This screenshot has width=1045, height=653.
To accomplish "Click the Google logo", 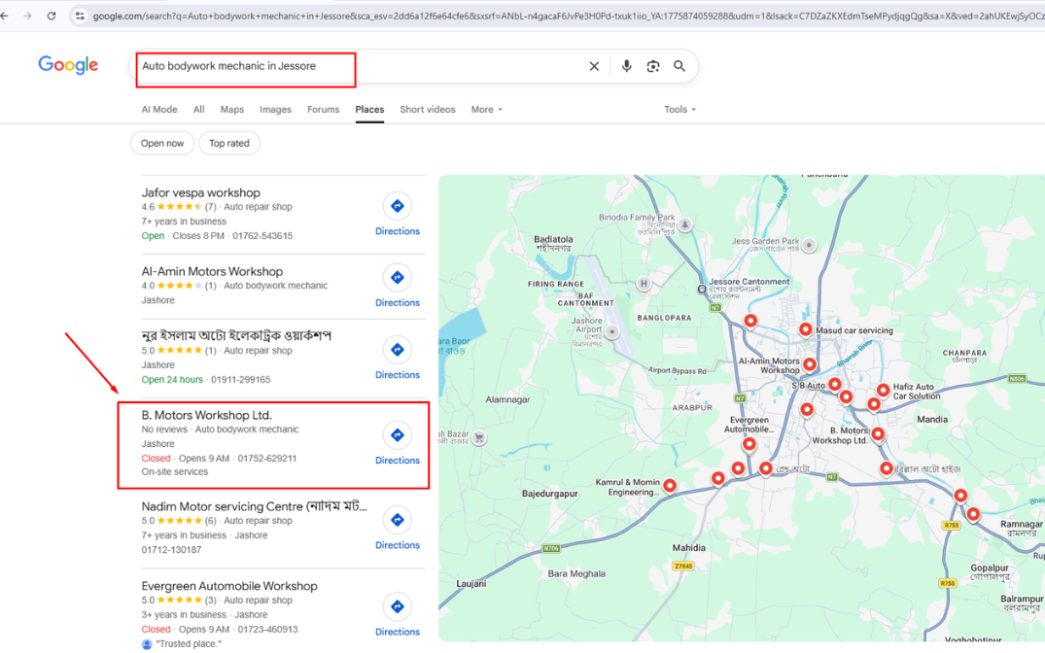I will 68,65.
